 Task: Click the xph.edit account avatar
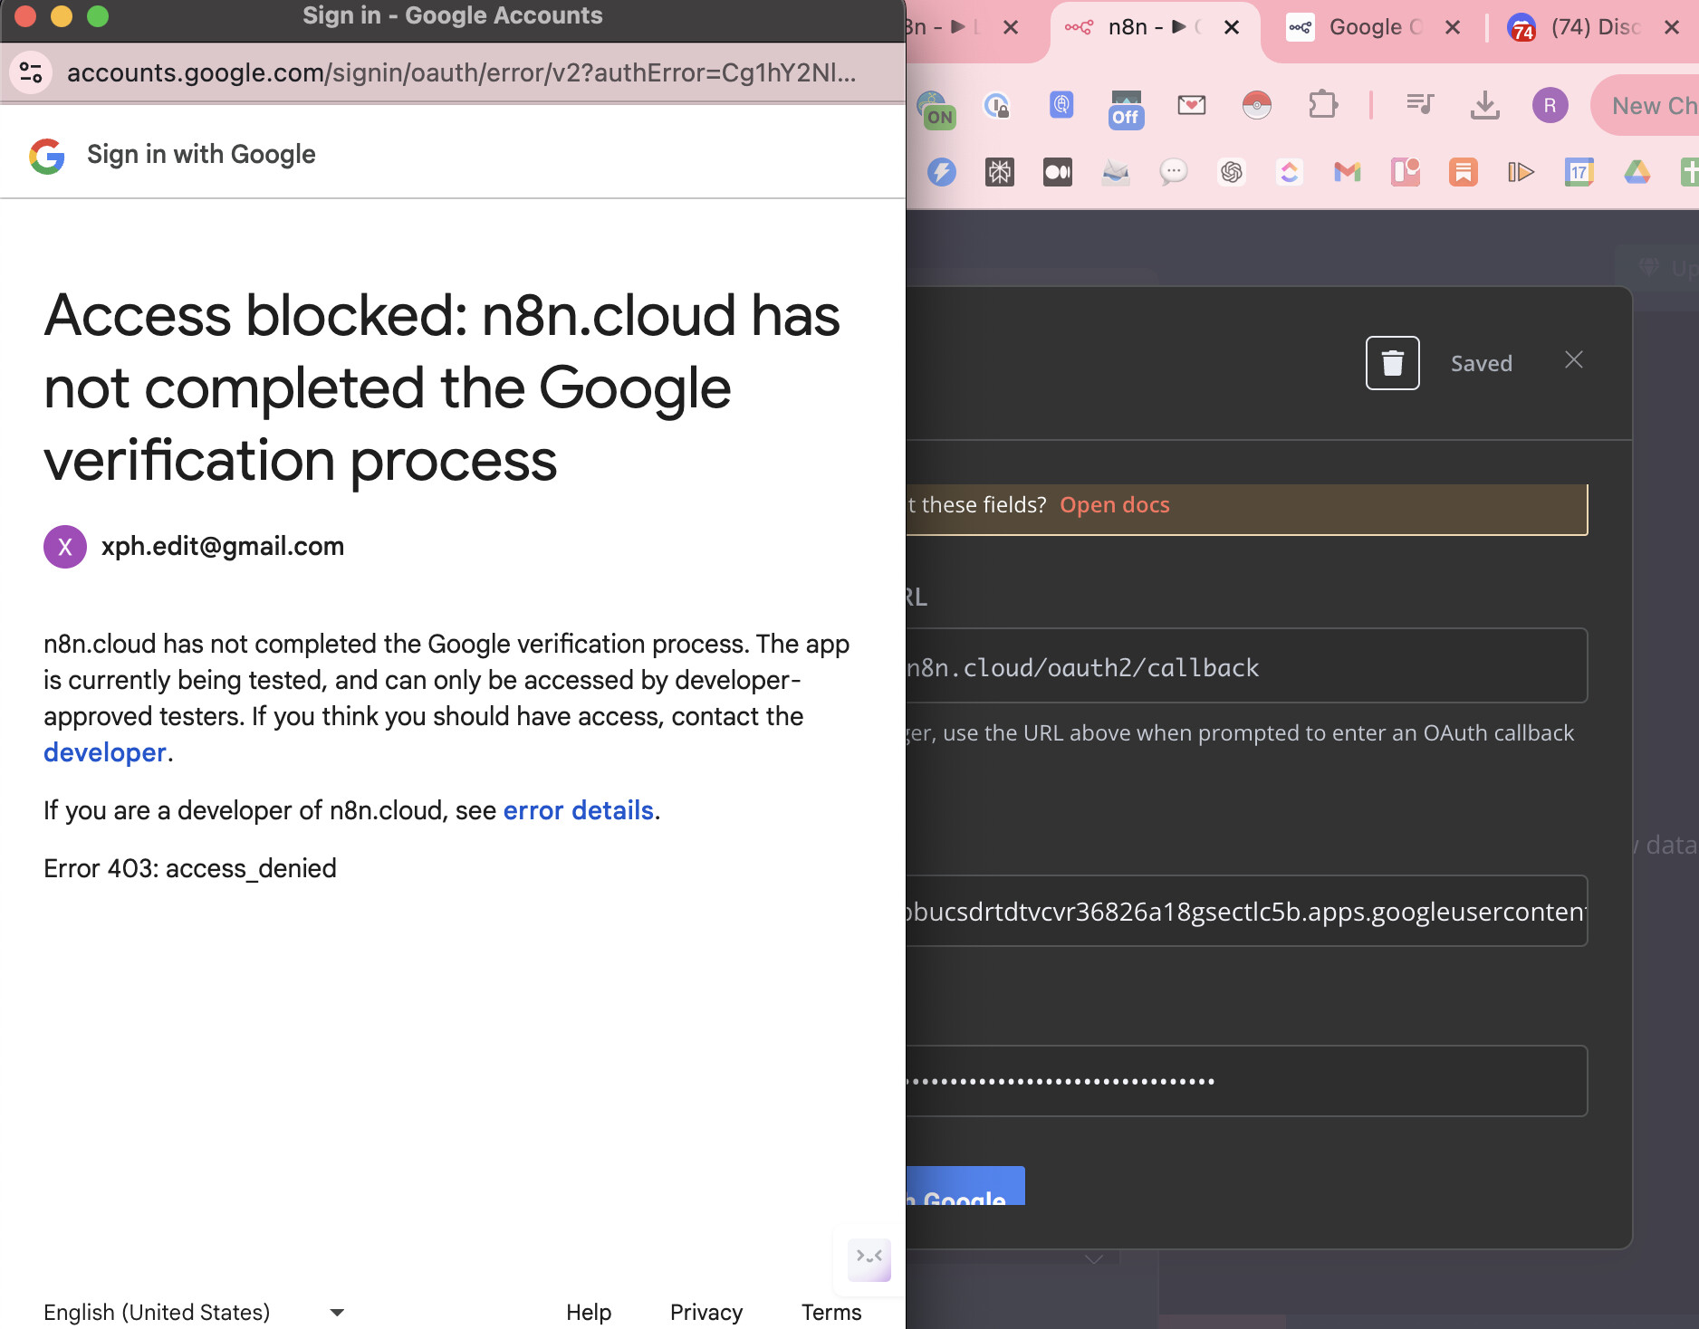[x=65, y=547]
